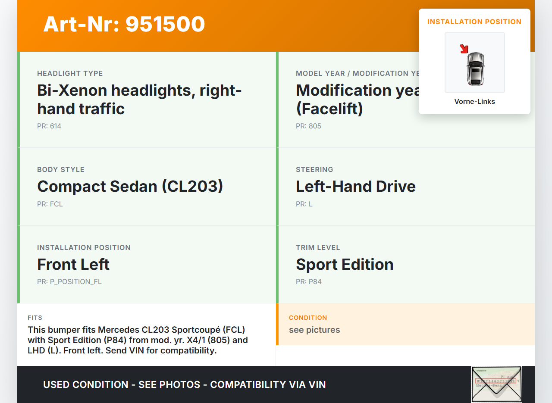Viewport: 552px width, 403px height.
Task: Select the orange Installation Position card heading
Action: point(474,22)
